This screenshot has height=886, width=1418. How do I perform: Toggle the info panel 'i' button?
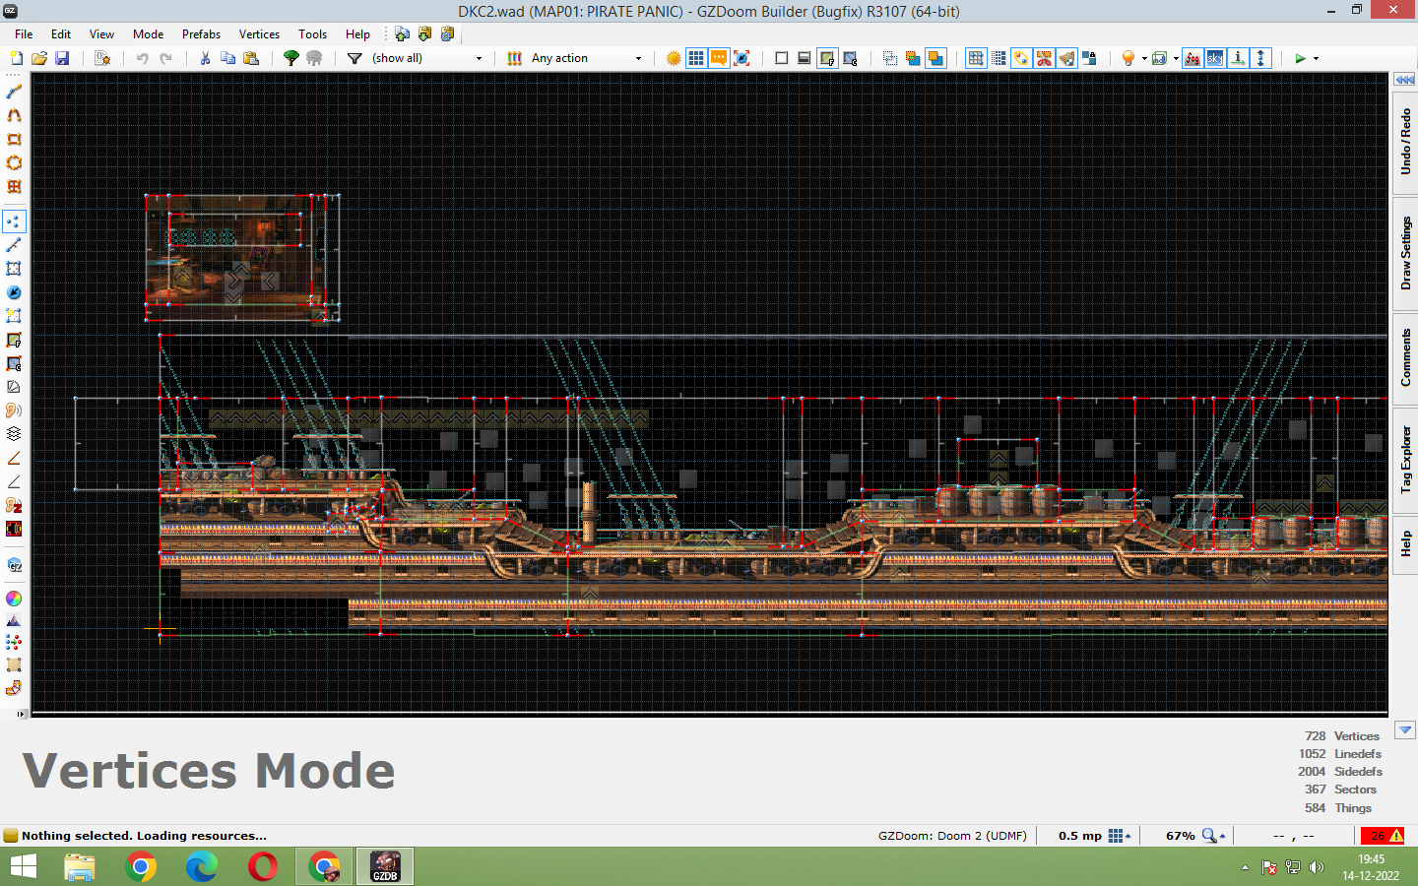click(x=1238, y=58)
